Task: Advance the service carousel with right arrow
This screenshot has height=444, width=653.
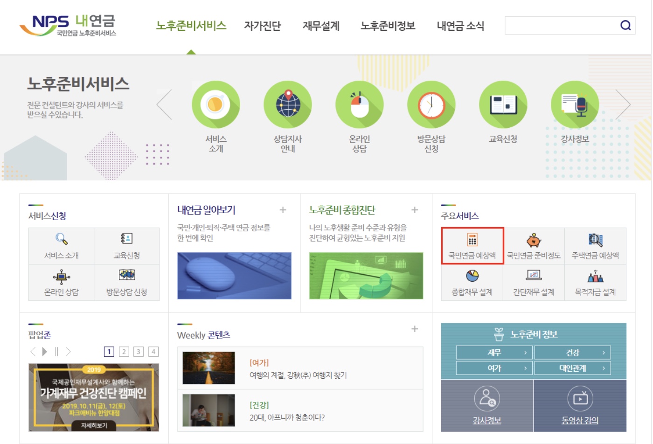Action: [x=624, y=104]
